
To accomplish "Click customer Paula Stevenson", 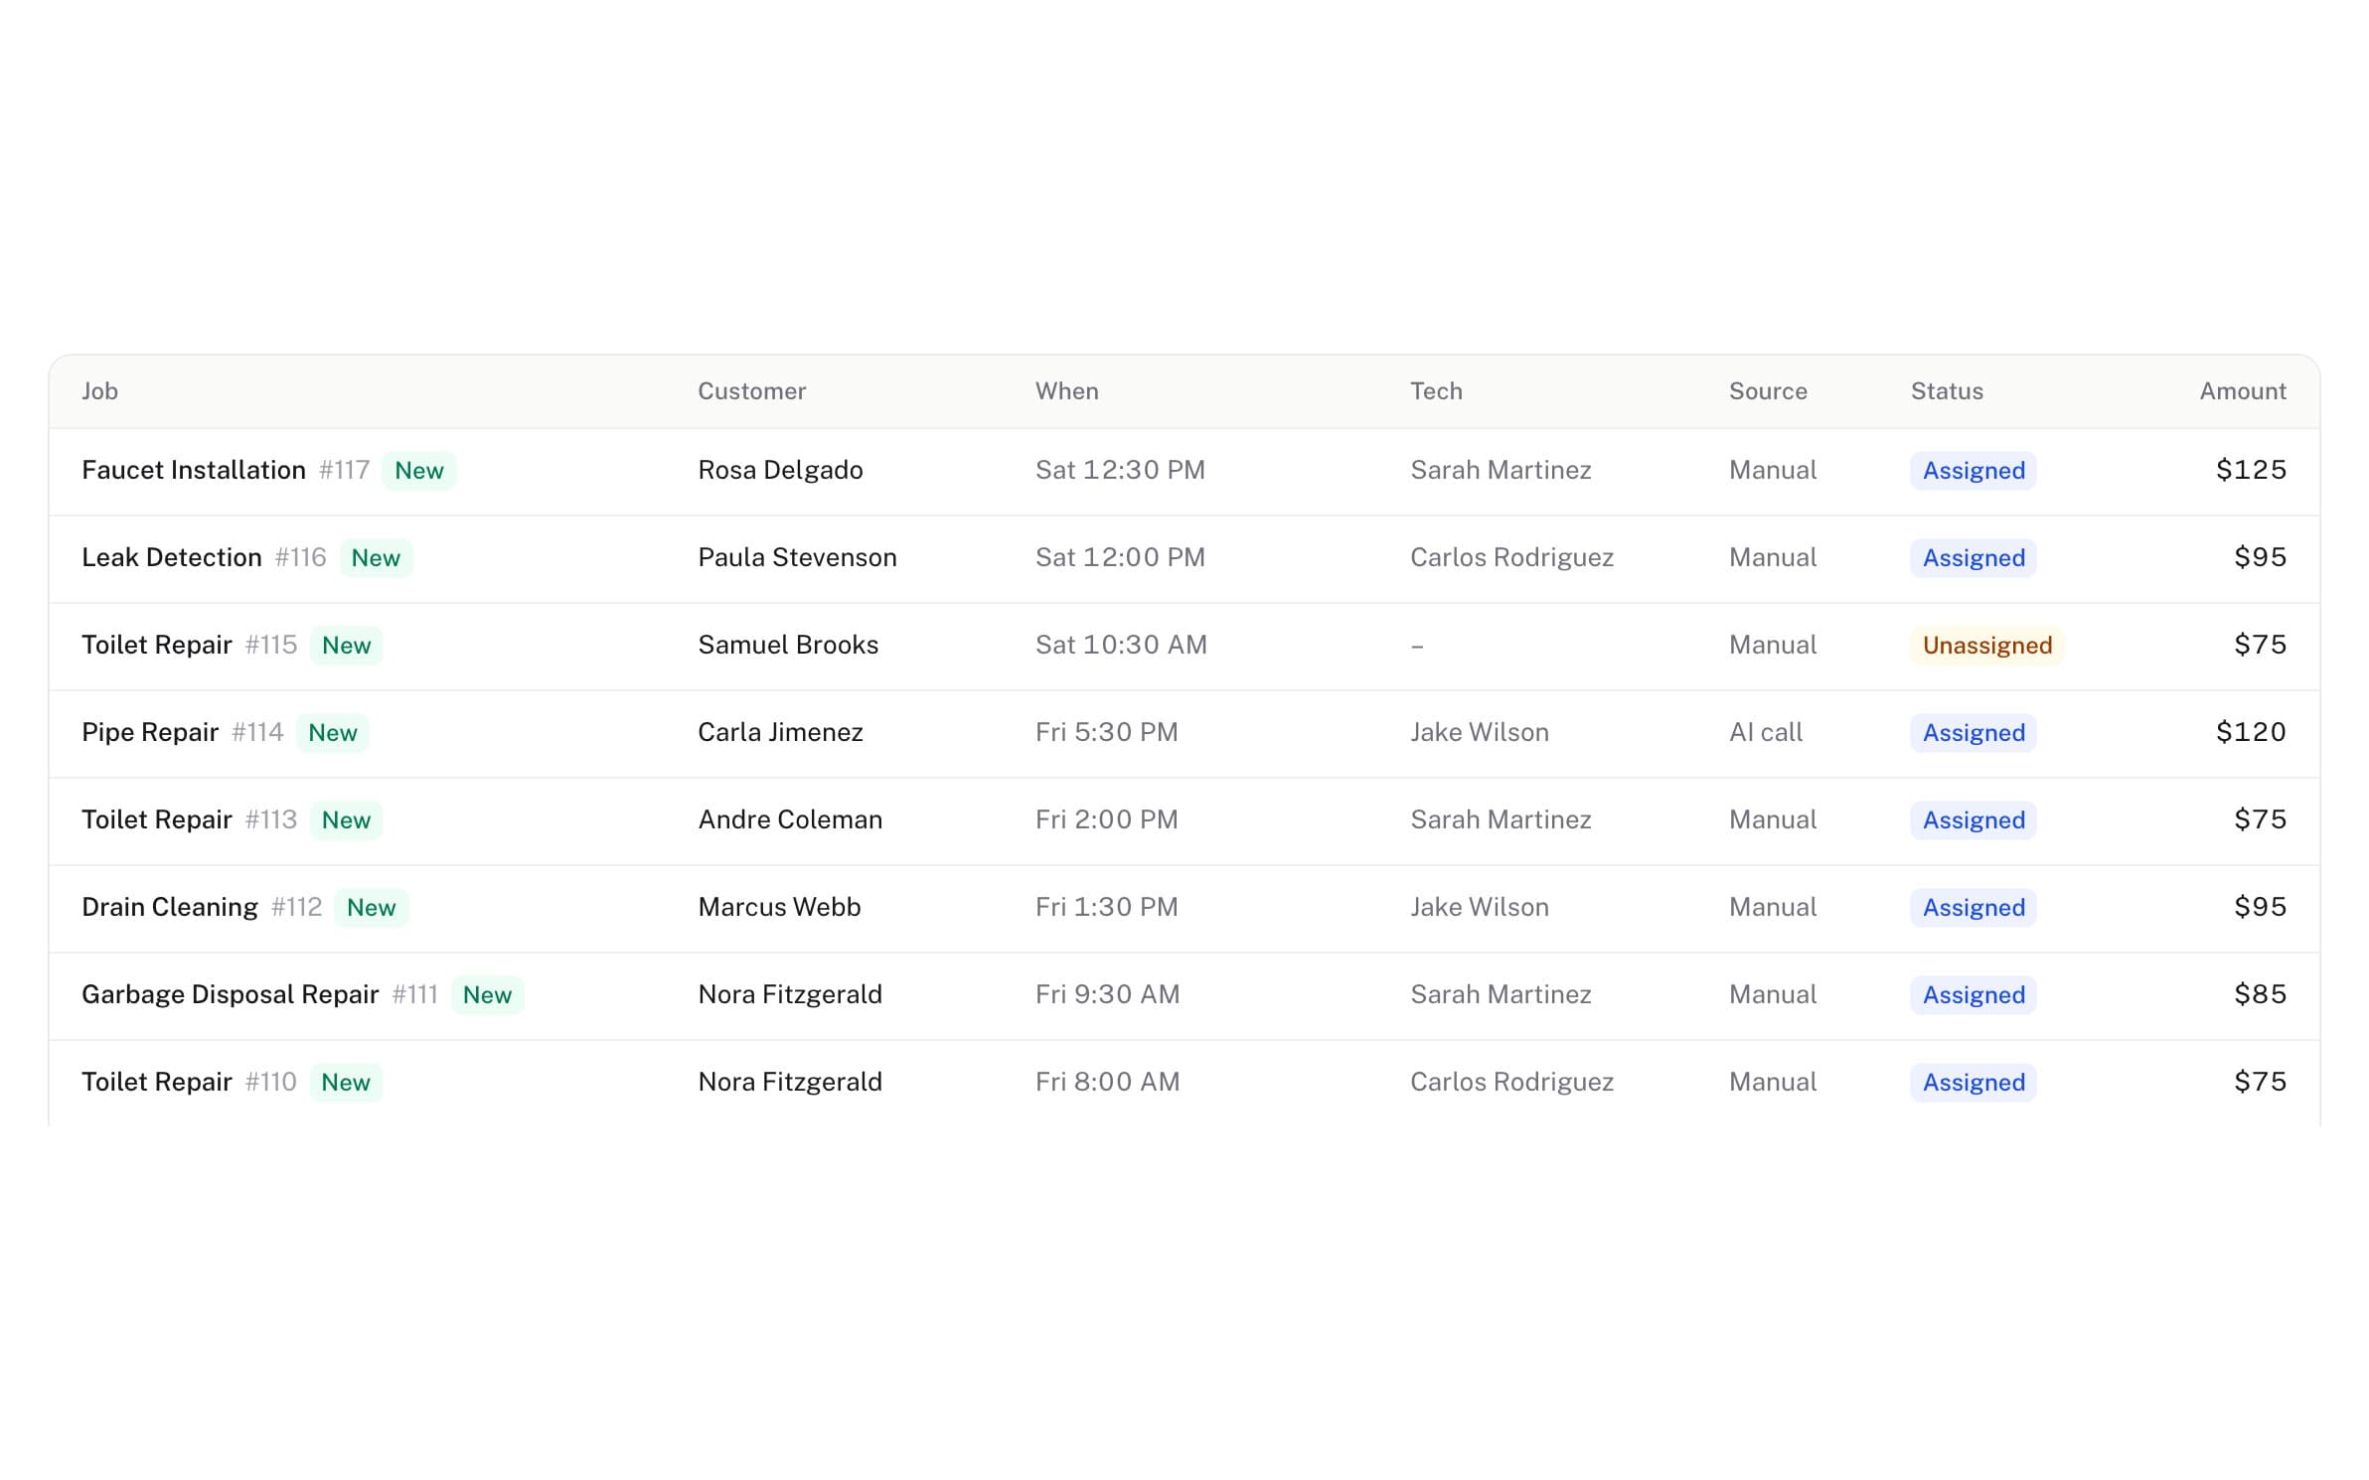I will tap(797, 558).
